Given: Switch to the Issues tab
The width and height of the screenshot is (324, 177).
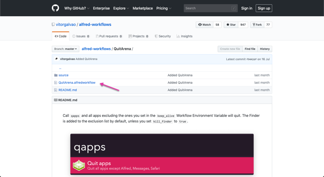Looking at the screenshot, I should [x=81, y=36].
